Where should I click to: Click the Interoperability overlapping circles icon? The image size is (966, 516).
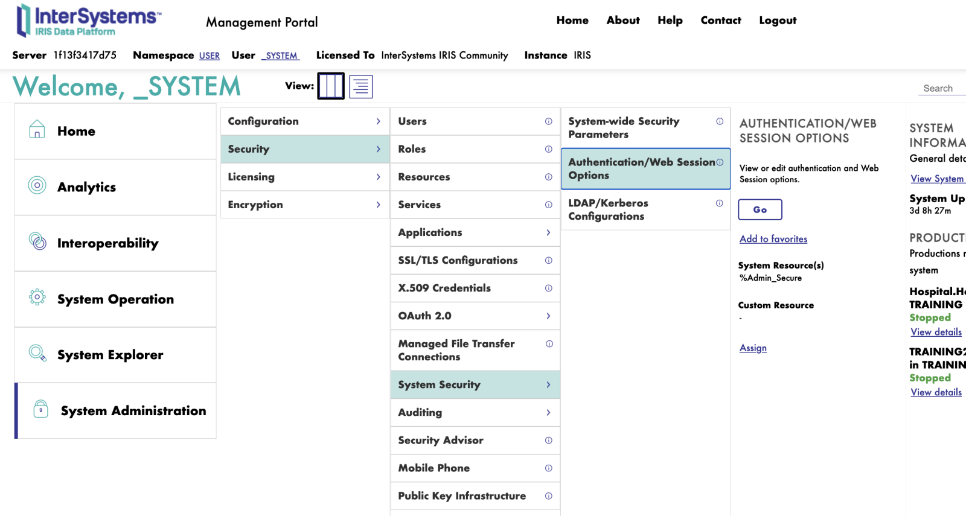37,242
